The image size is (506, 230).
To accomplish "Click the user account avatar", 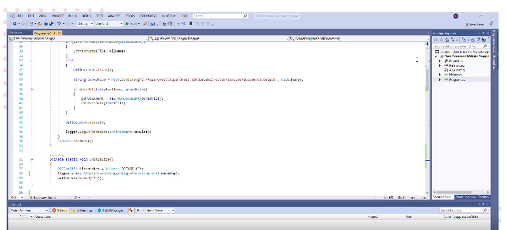I will [456, 16].
